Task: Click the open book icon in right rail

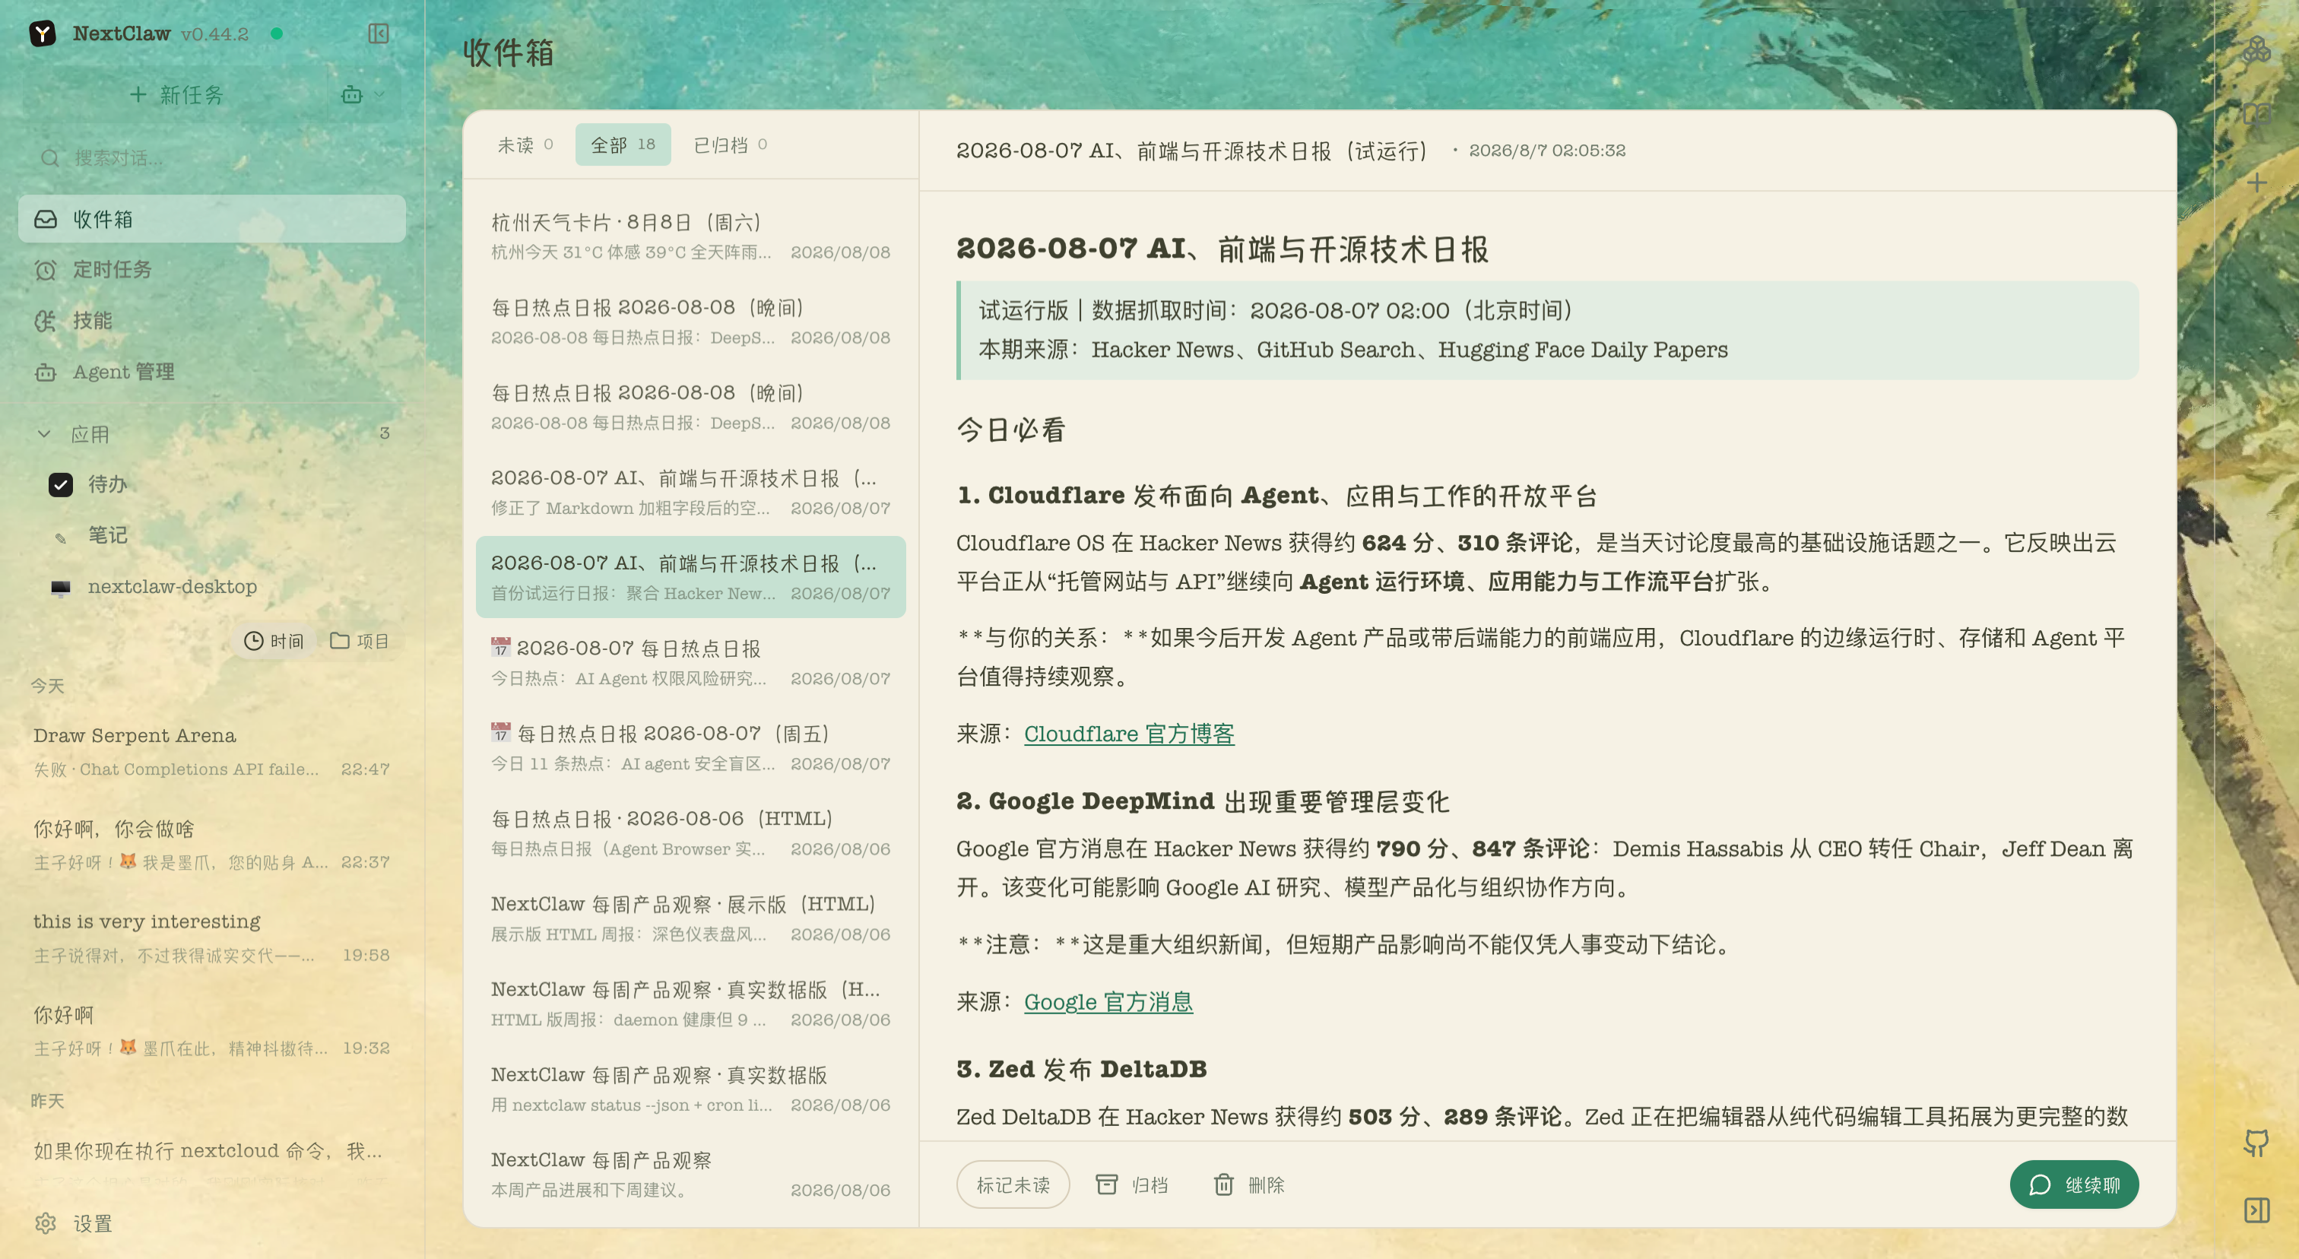Action: click(x=2256, y=114)
